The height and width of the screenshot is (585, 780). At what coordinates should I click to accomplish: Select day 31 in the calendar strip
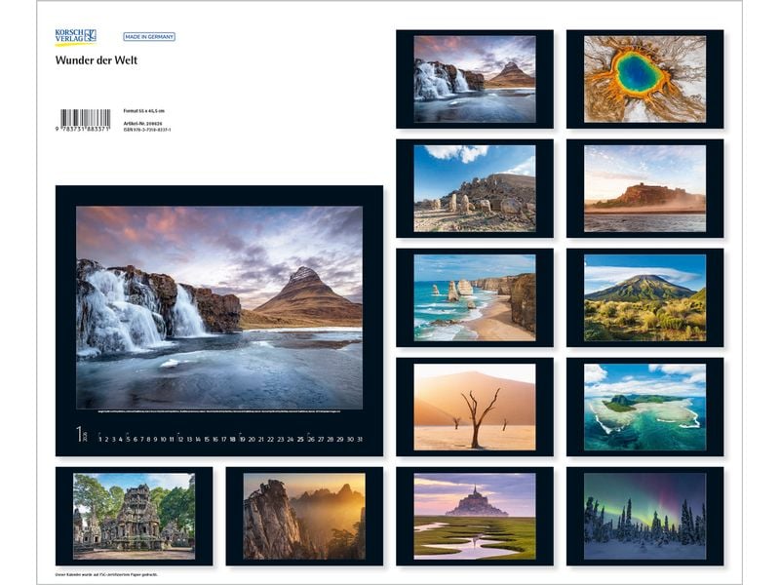click(x=358, y=440)
